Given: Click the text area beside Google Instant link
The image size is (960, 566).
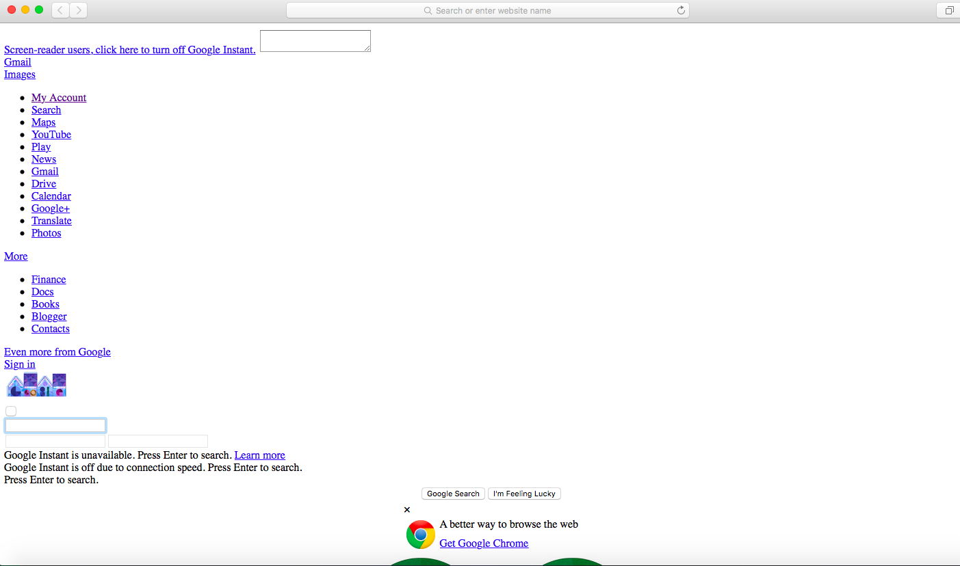Looking at the screenshot, I should tap(315, 41).
